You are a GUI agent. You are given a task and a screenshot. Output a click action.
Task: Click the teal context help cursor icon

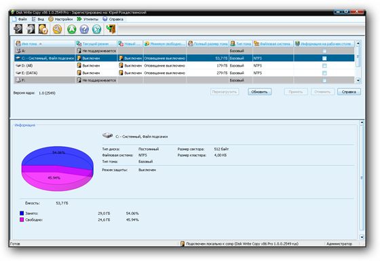point(96,29)
